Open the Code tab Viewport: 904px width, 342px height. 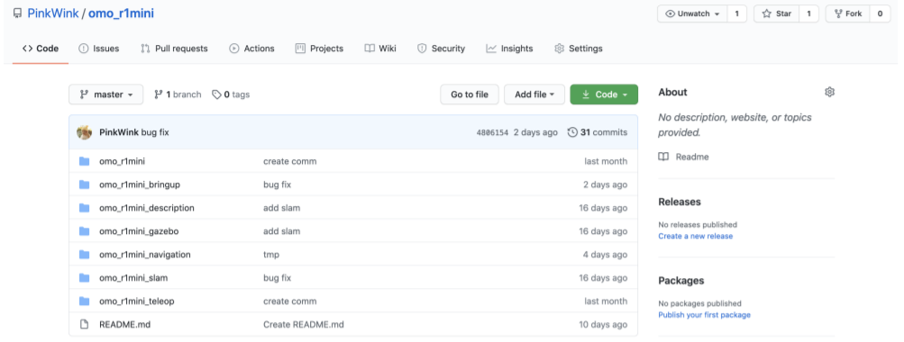click(x=41, y=49)
